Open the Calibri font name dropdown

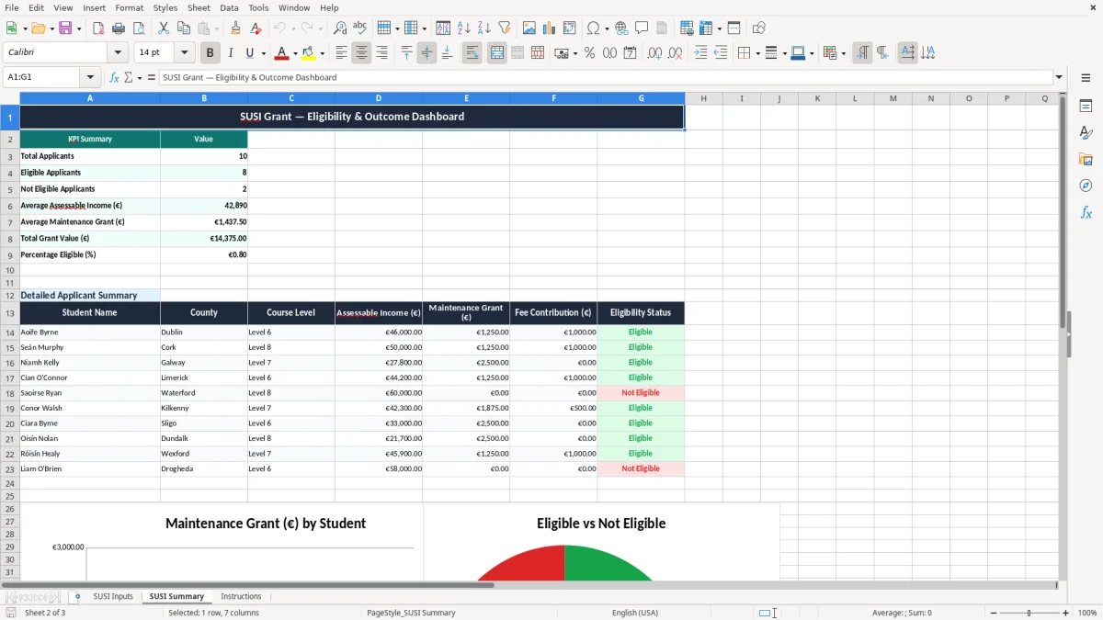(x=118, y=53)
